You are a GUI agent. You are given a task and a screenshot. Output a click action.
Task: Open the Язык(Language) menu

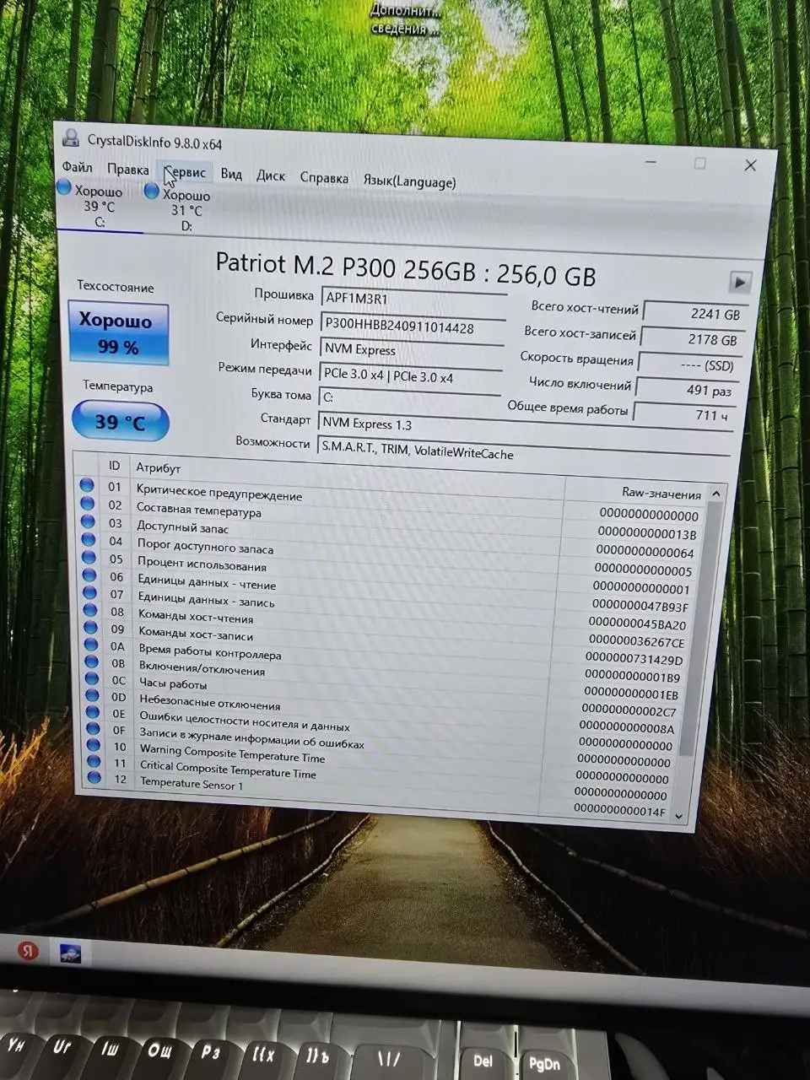[409, 181]
